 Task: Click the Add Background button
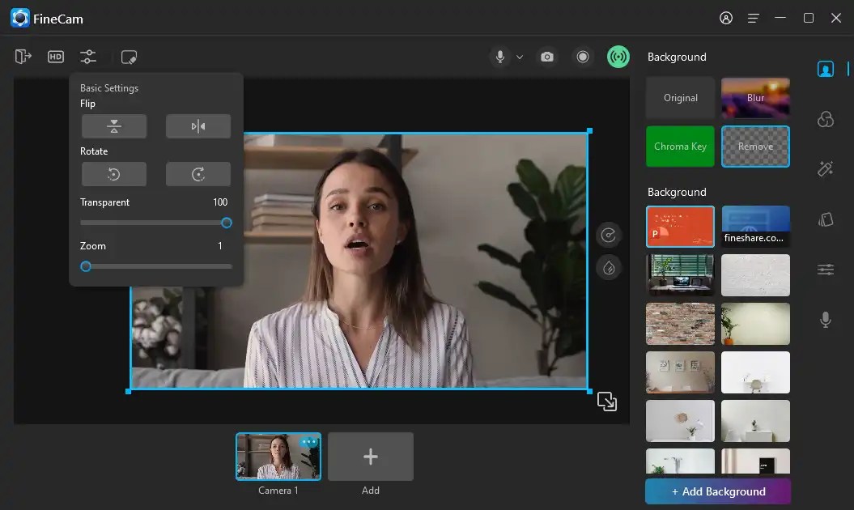[717, 491]
